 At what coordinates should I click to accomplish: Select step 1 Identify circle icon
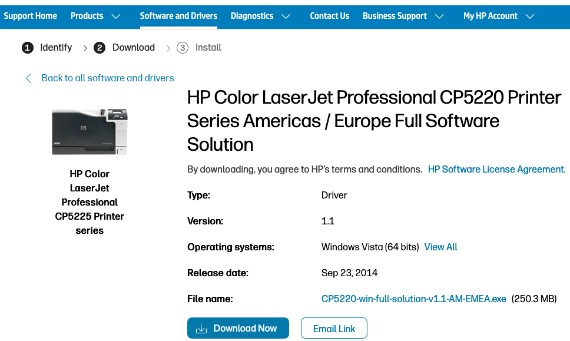coord(28,48)
